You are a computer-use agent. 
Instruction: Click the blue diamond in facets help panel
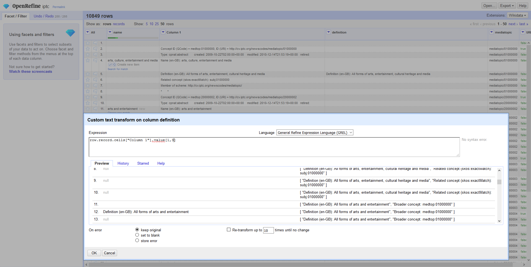70,33
